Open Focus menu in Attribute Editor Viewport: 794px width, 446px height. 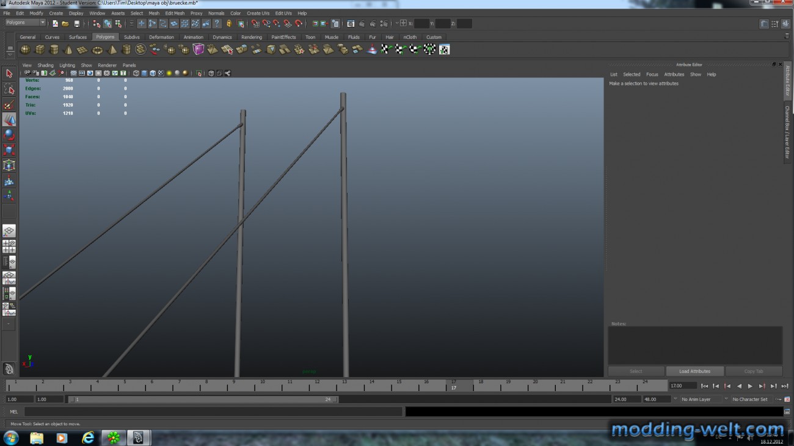(x=652, y=74)
